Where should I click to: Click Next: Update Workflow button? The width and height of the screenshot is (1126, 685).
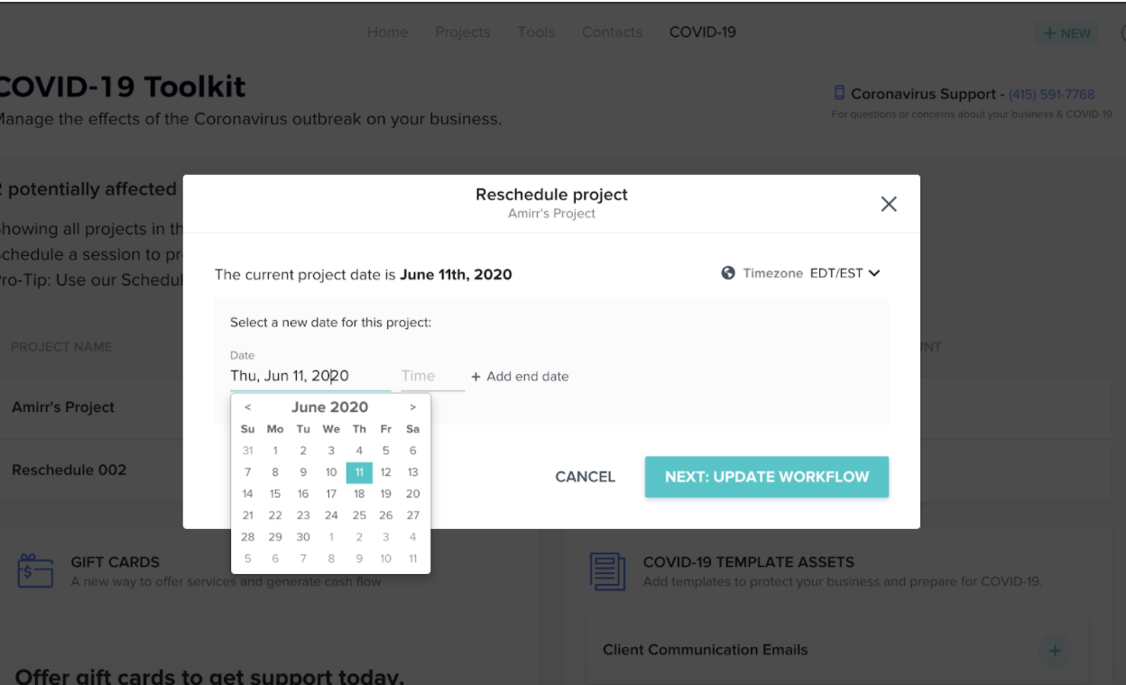coord(767,477)
